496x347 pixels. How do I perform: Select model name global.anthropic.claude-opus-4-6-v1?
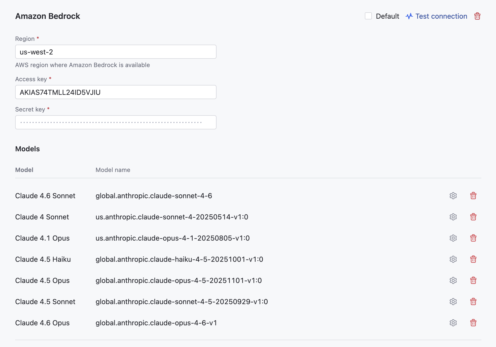pyautogui.click(x=156, y=323)
